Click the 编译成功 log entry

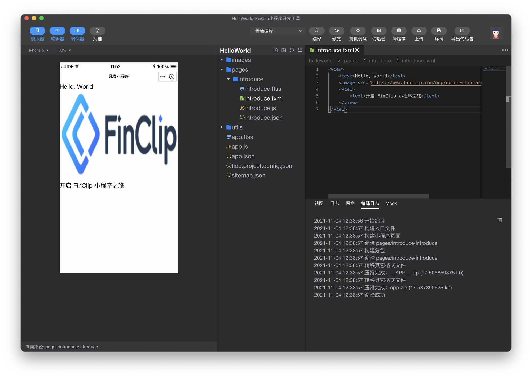349,295
